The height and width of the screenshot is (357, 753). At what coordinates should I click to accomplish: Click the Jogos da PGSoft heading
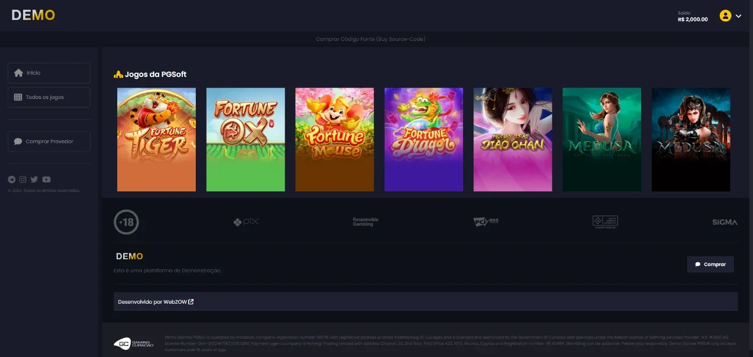click(155, 74)
